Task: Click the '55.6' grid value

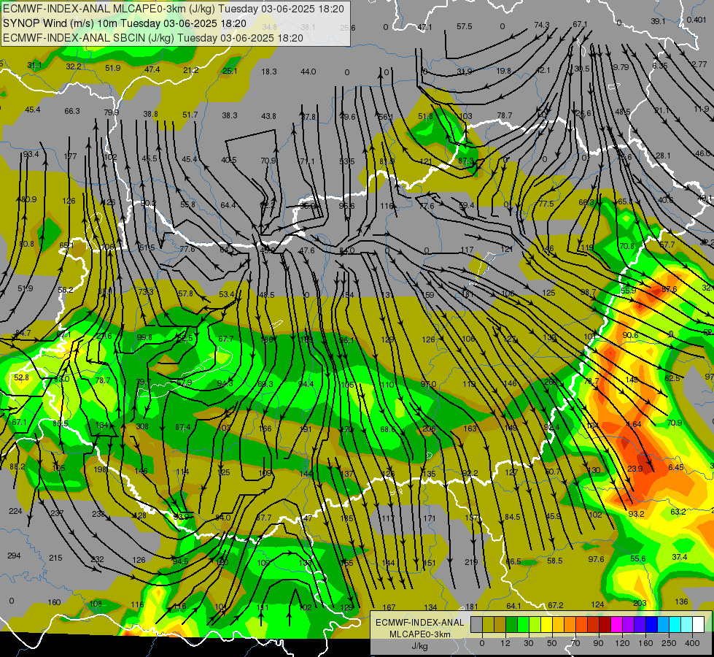Action: pyautogui.click(x=638, y=558)
